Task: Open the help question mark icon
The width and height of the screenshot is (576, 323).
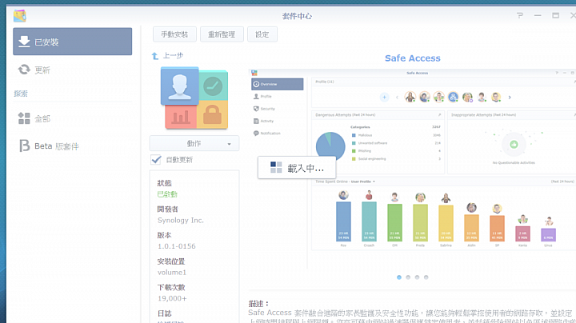Action: 519,16
